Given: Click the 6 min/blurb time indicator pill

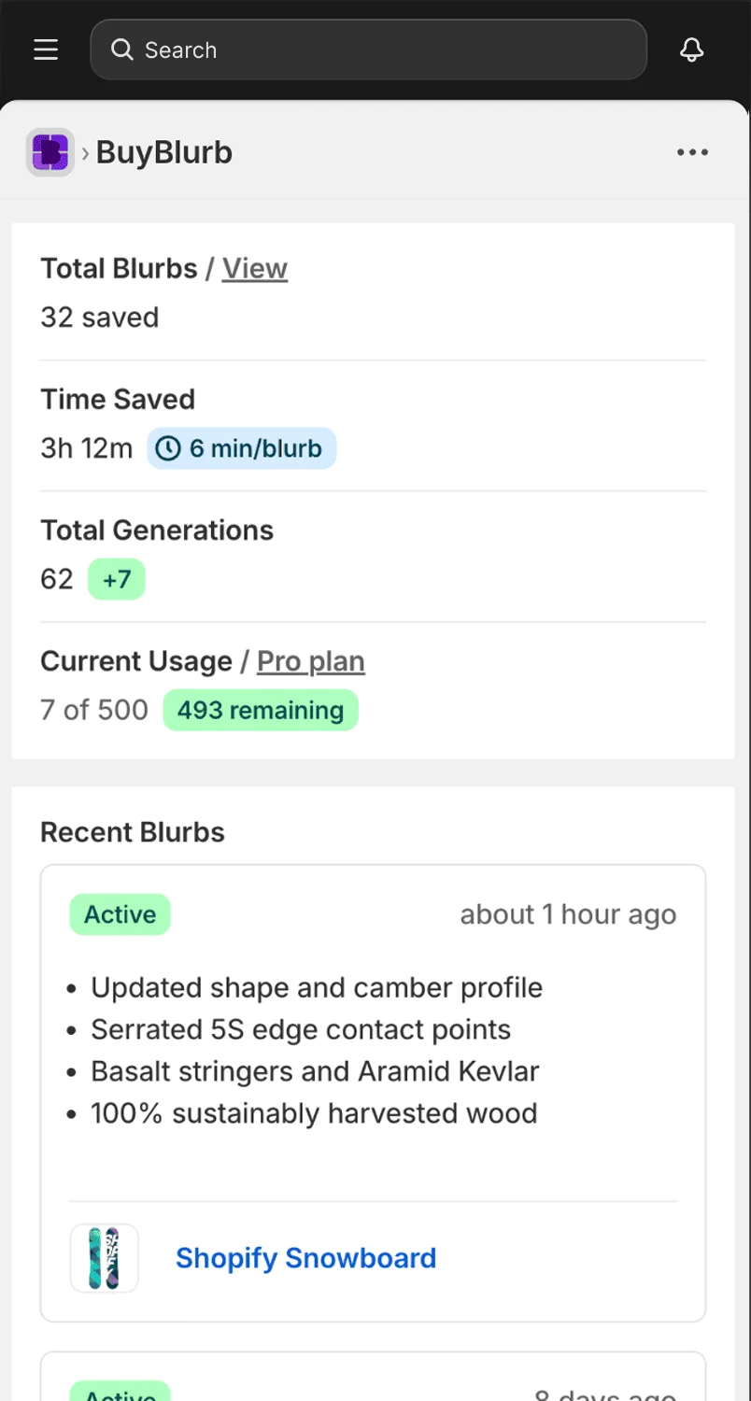Looking at the screenshot, I should click(241, 448).
